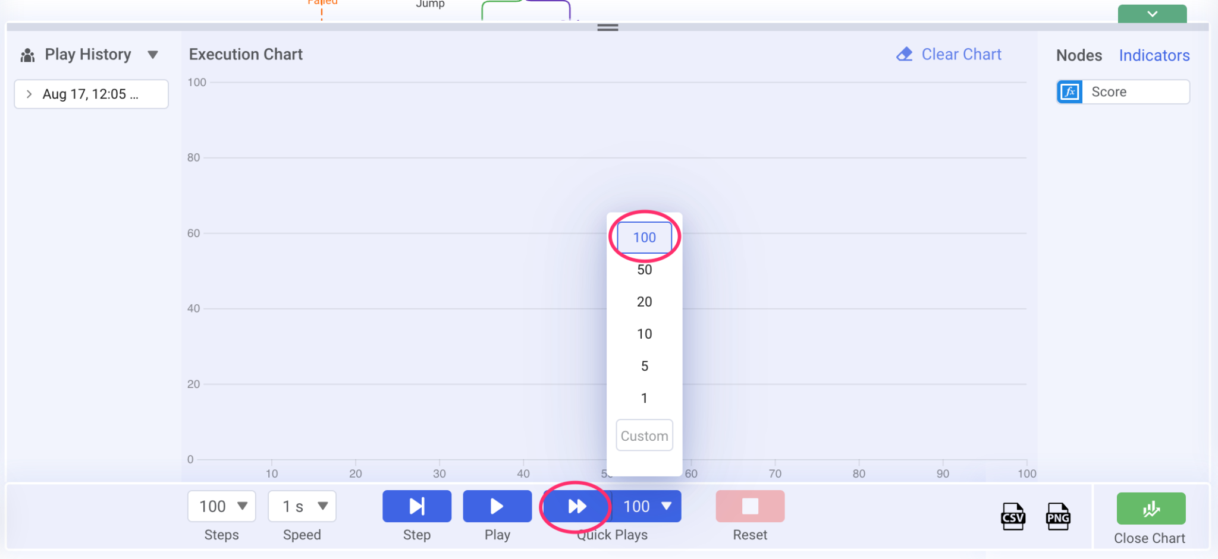
Task: Click the green chart icon above Close Chart
Action: [x=1150, y=508]
